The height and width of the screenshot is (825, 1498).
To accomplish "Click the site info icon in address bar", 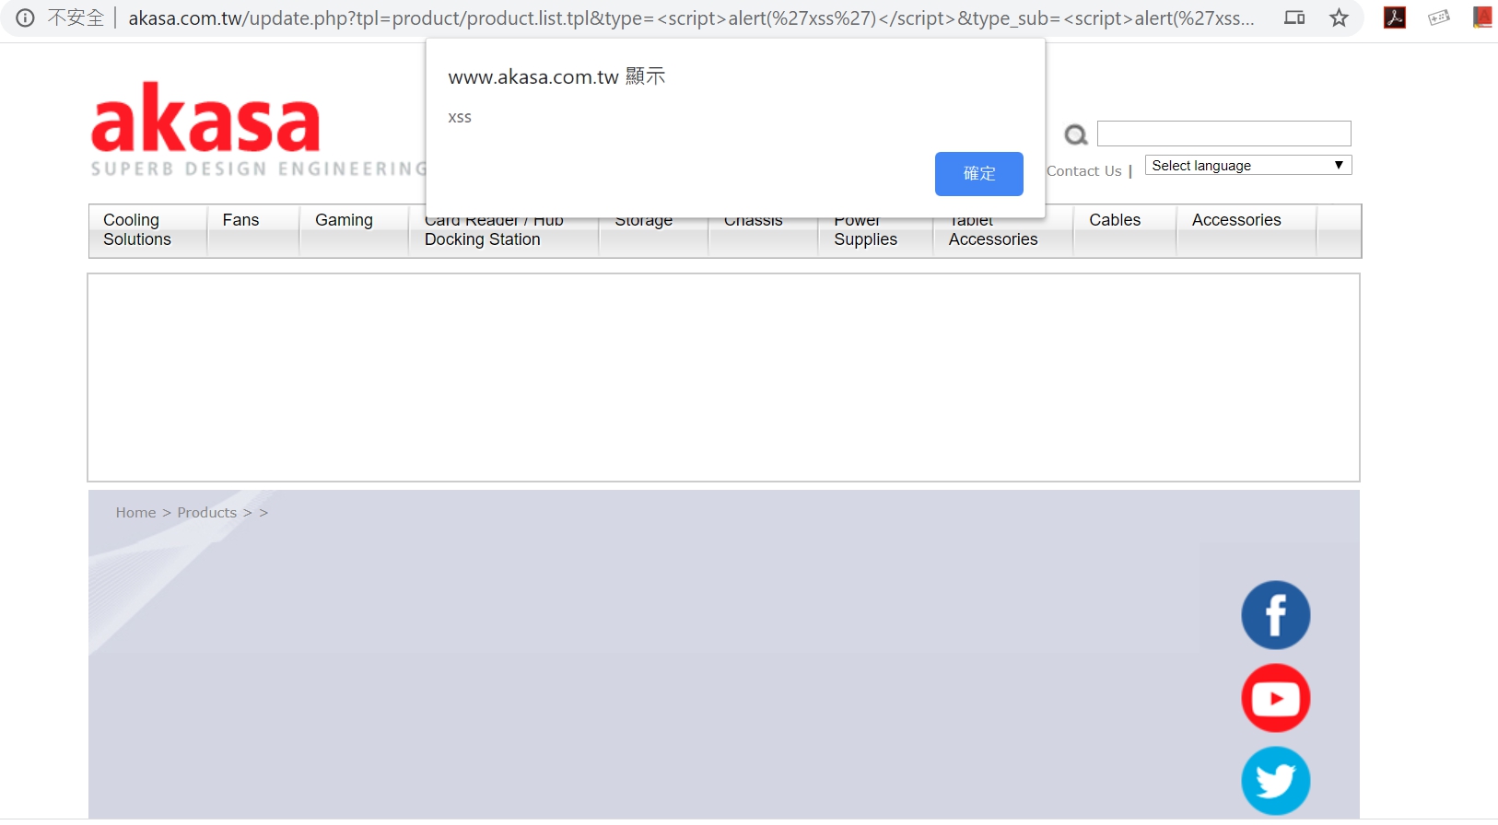I will pos(26,17).
